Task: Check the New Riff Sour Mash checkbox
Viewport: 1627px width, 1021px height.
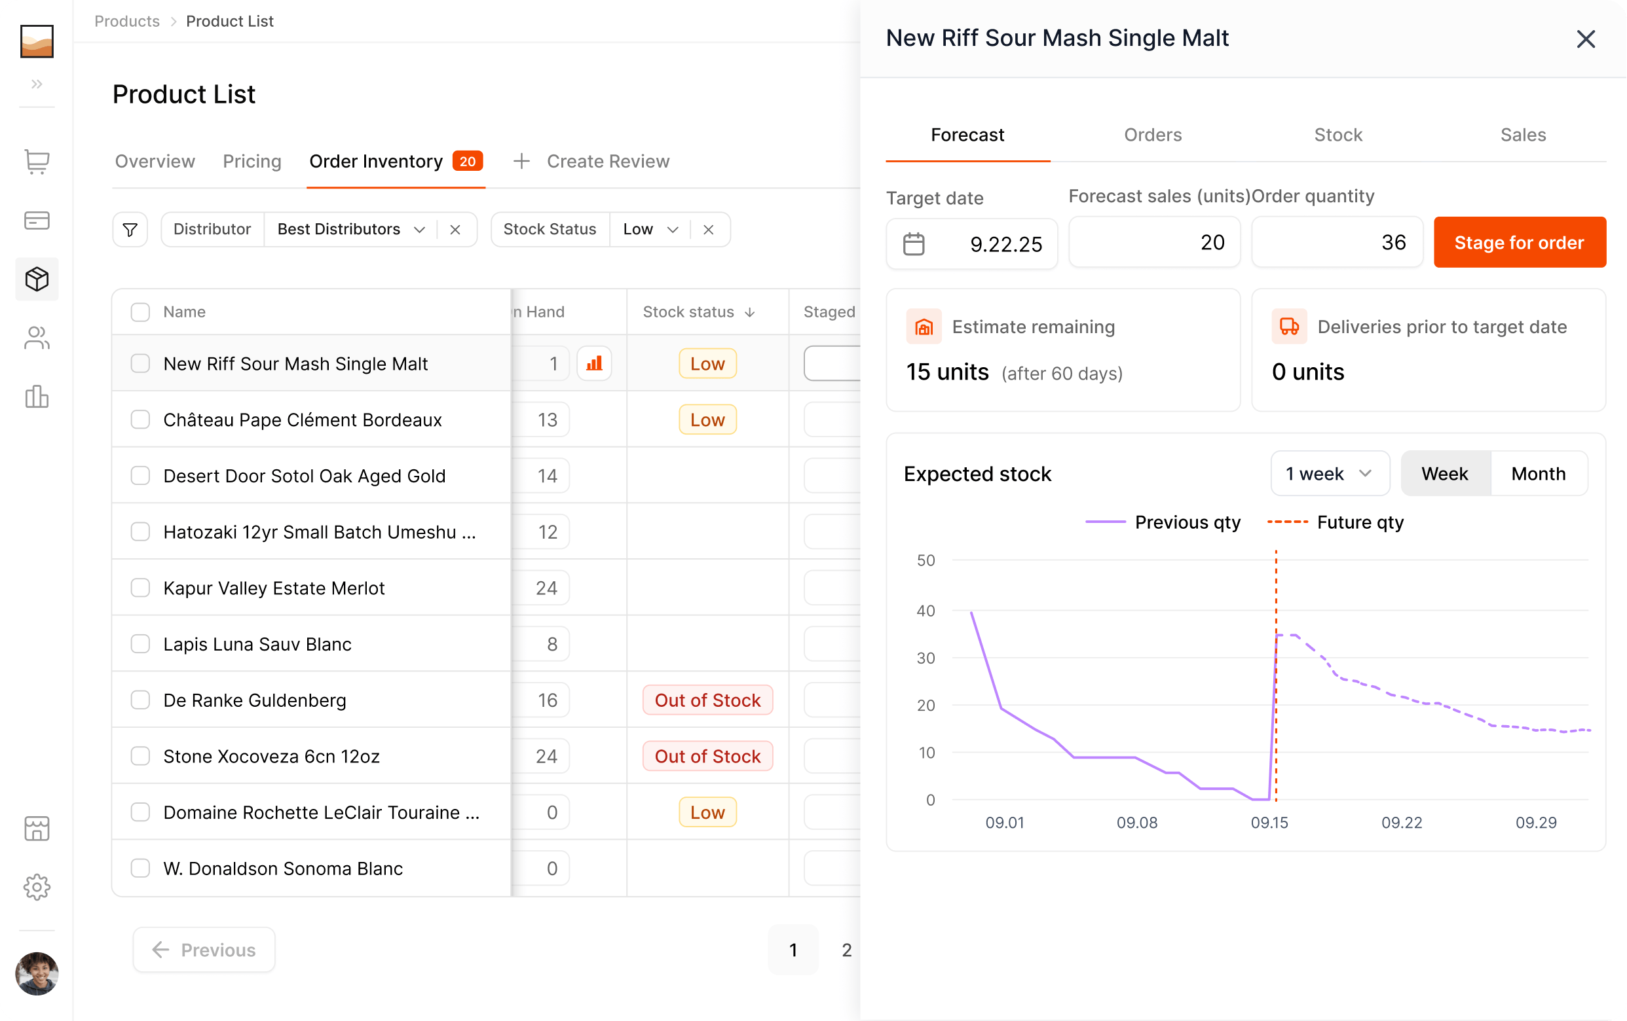Action: tap(140, 363)
